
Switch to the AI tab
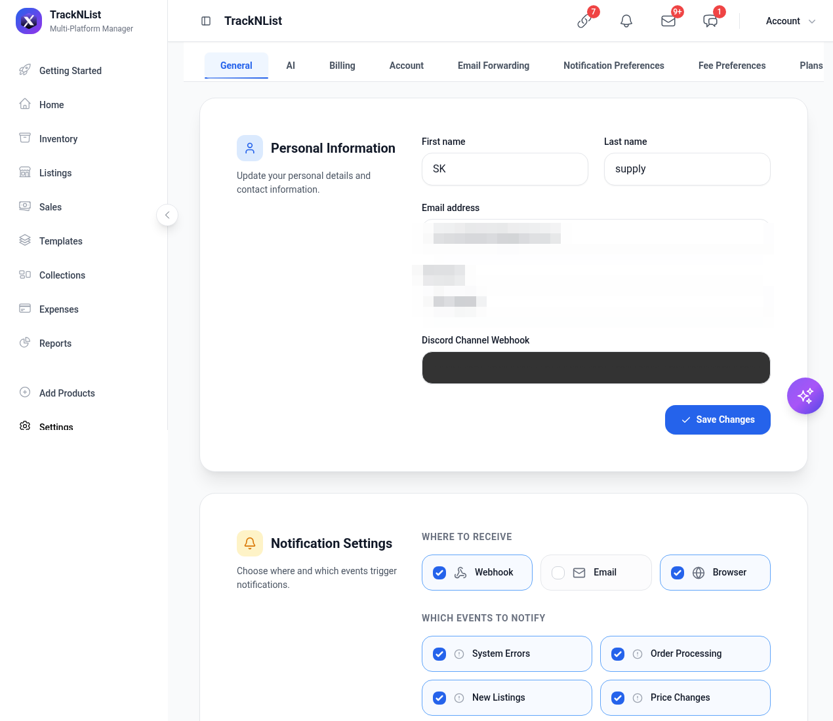[291, 66]
